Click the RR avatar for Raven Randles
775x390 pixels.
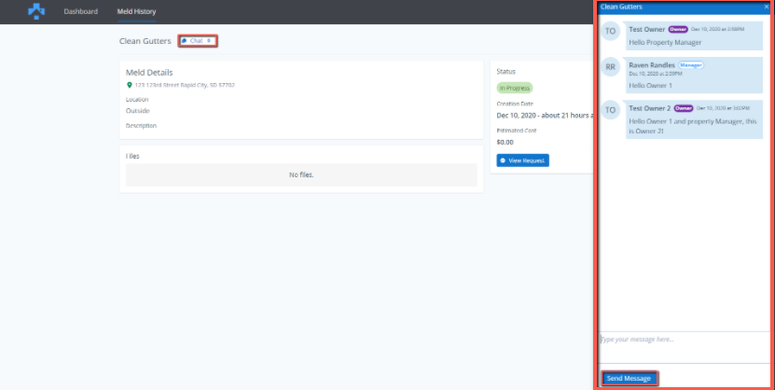[611, 67]
